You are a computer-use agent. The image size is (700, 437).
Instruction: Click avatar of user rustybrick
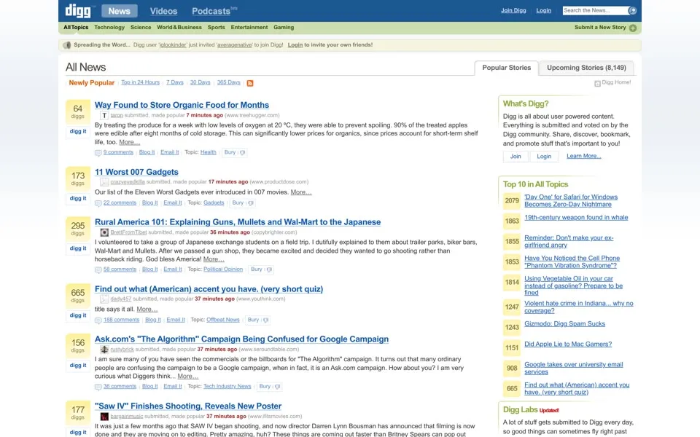[x=104, y=350]
